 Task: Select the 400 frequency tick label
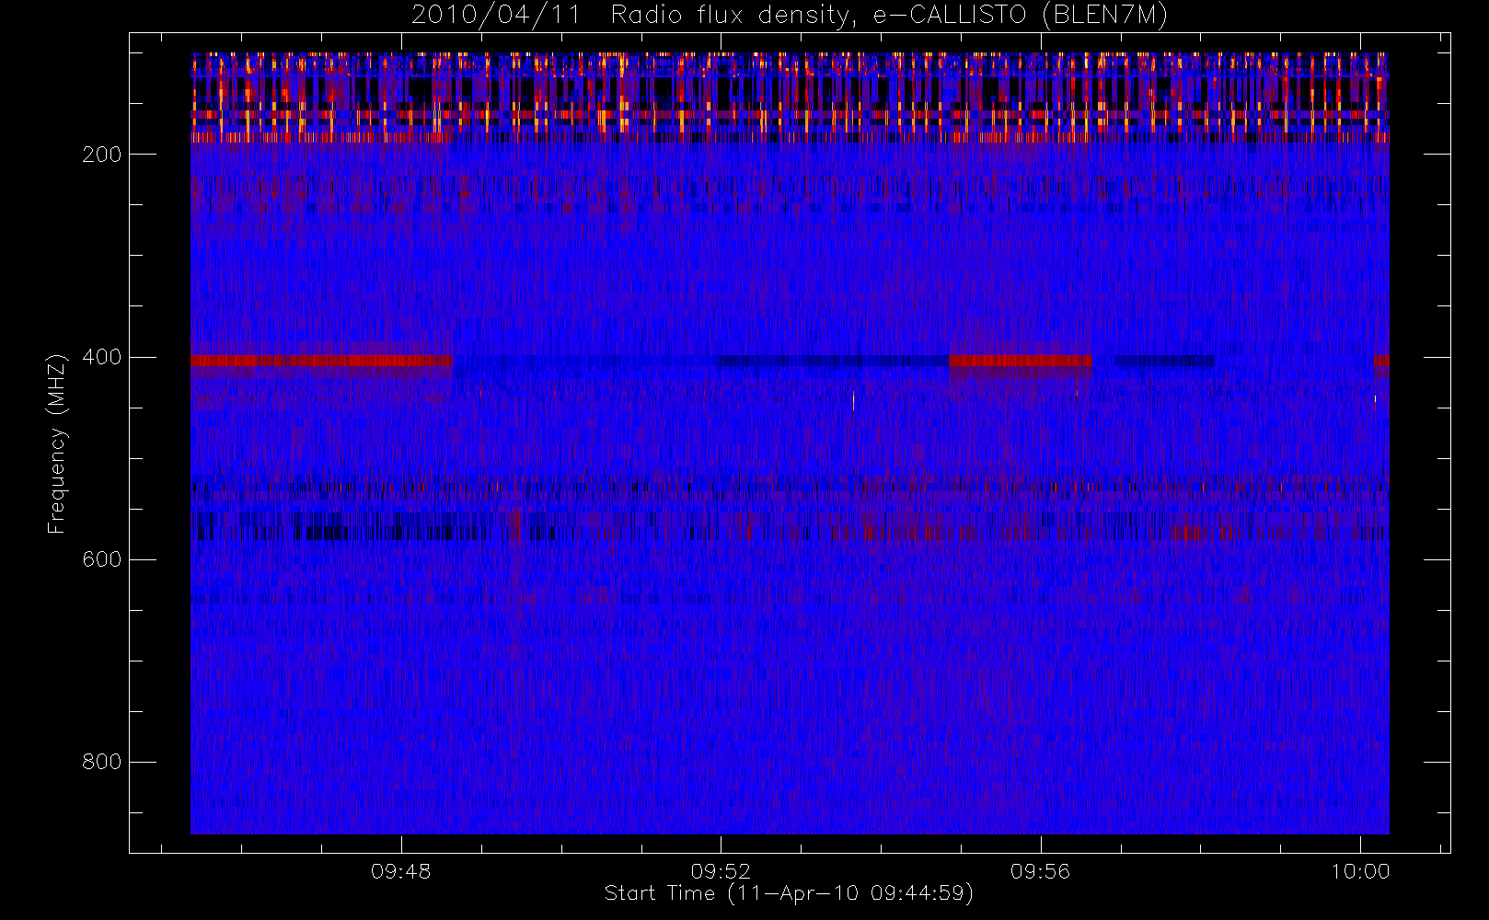102,357
